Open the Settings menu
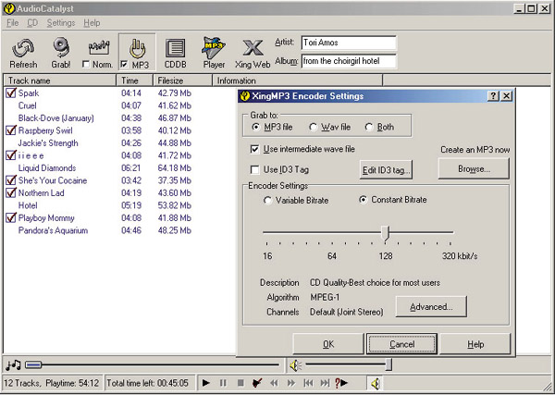The height and width of the screenshot is (395, 555). coord(61,23)
